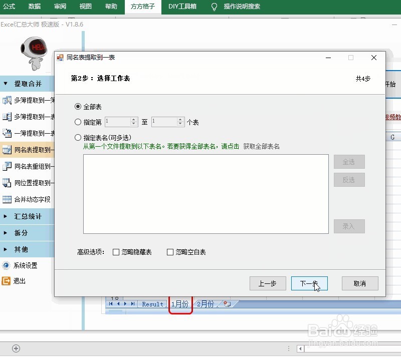Click the lightbulb icon in ribbon
The height and width of the screenshot is (357, 401).
[x=215, y=7]
